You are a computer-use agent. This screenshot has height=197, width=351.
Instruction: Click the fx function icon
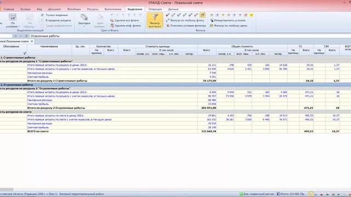point(26,36)
